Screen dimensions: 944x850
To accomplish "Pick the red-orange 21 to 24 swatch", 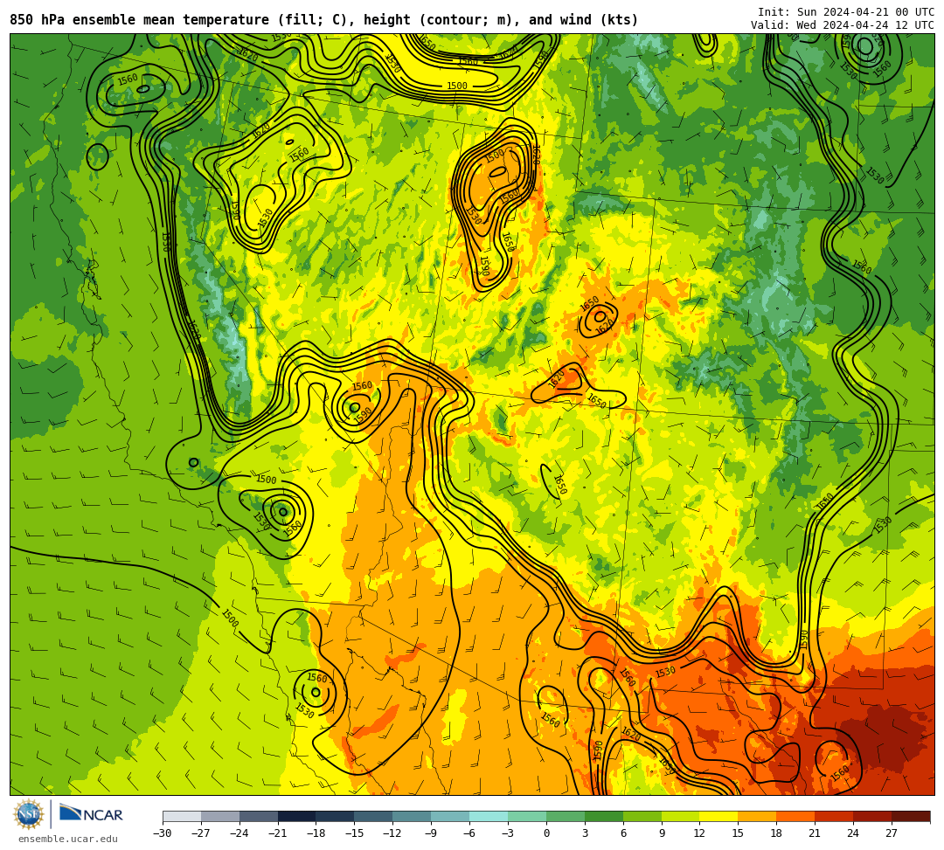I will (835, 816).
